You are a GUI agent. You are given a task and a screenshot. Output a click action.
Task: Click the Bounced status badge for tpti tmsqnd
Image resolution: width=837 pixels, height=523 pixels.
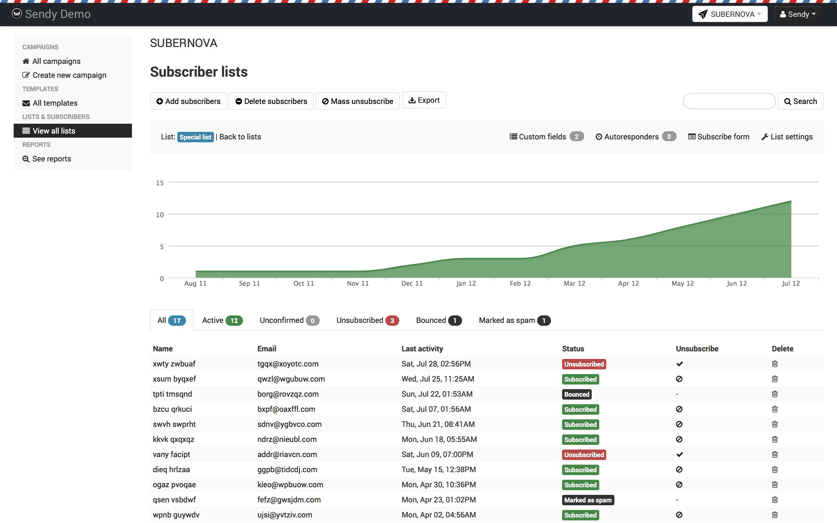(577, 394)
